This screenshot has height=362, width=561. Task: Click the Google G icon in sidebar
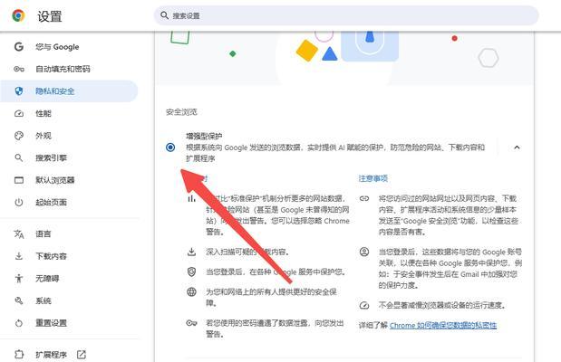point(19,46)
